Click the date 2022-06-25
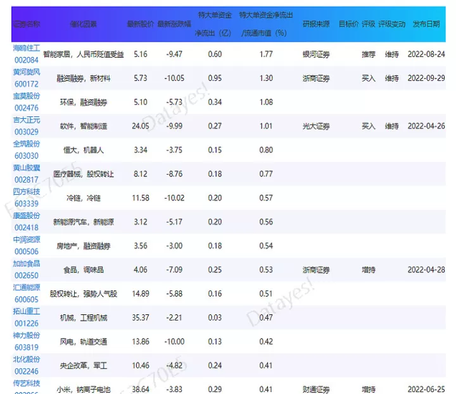 pyautogui.click(x=426, y=390)
